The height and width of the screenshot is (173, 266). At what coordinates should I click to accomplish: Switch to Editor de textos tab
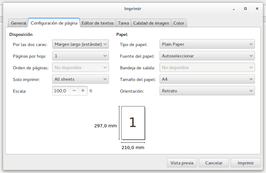pyautogui.click(x=97, y=23)
